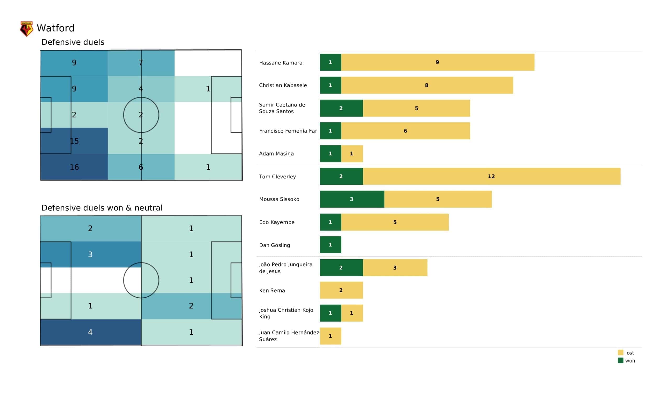Select the Christian Kabasele player label
670x394 pixels.
click(283, 85)
